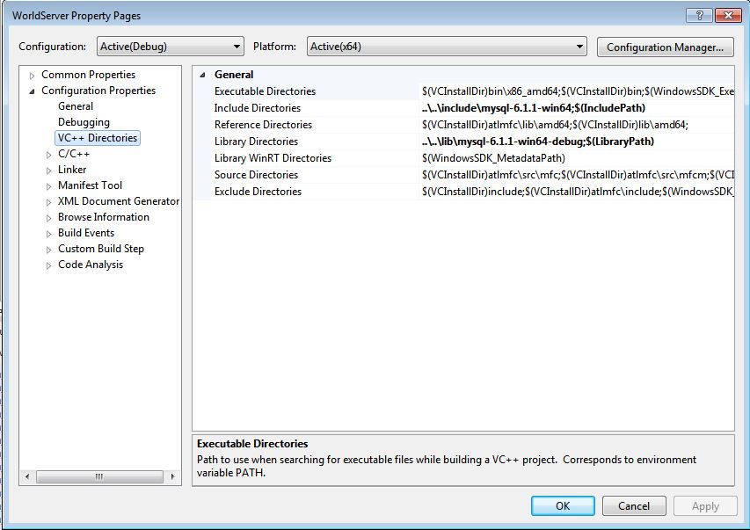Select Debugging in the property tree
This screenshot has width=750, height=530.
tap(84, 122)
